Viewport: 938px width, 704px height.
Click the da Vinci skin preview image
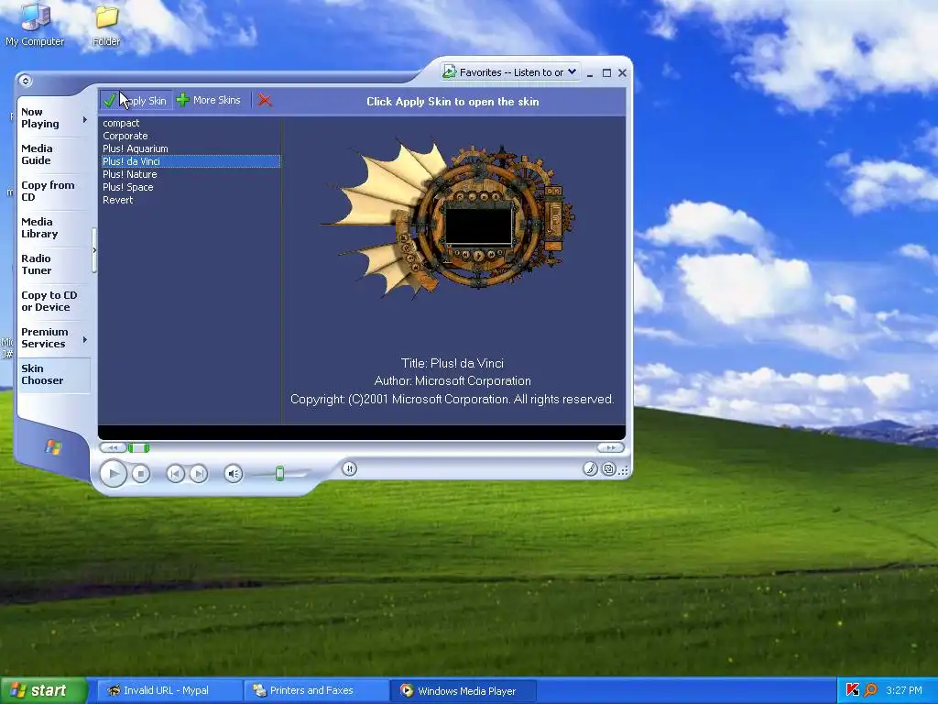(449, 221)
